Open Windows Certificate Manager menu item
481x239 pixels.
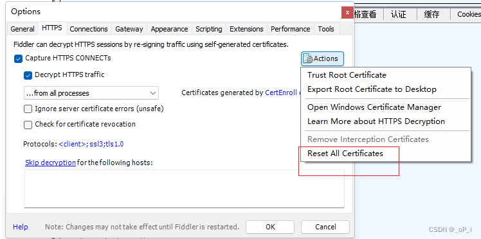click(x=385, y=107)
